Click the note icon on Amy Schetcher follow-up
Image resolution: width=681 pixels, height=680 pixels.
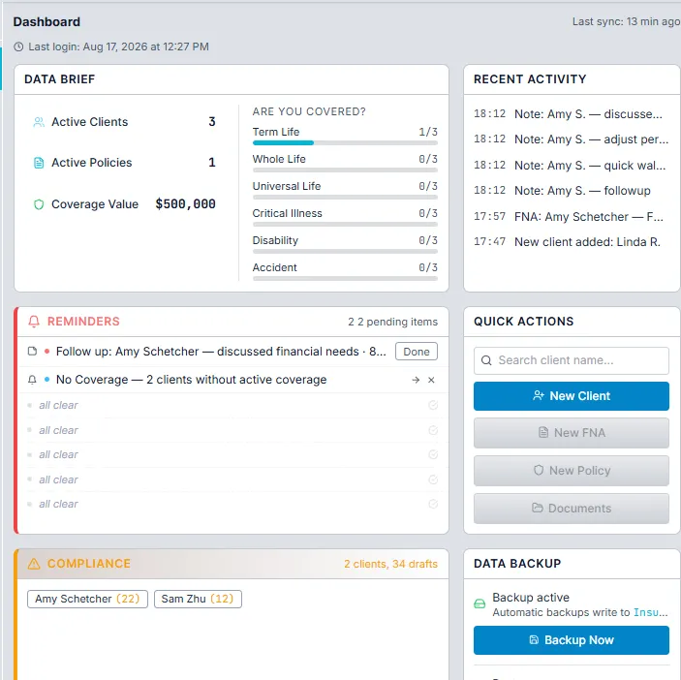[x=32, y=351]
